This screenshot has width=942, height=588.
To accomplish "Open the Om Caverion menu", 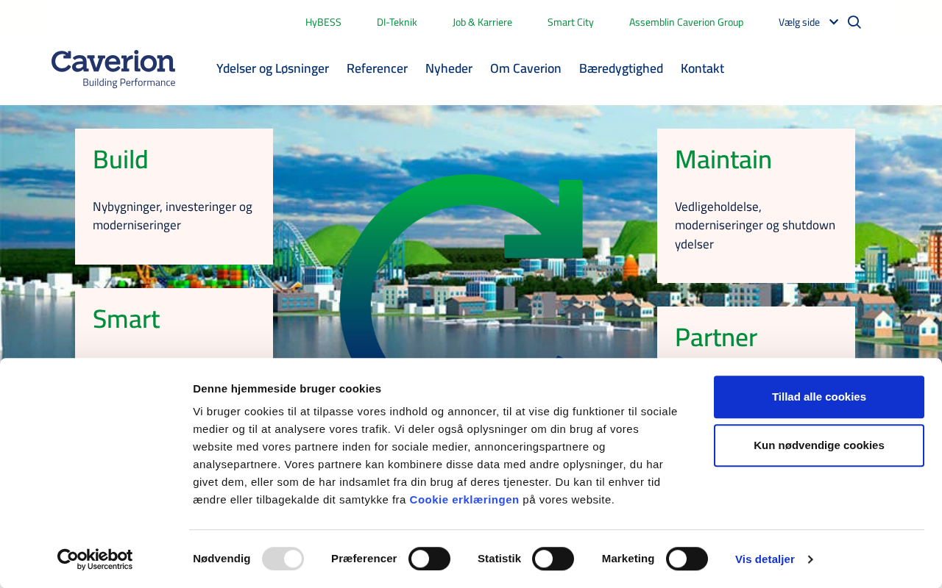I will point(525,68).
